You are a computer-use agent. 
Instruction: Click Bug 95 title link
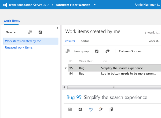tap(74, 97)
